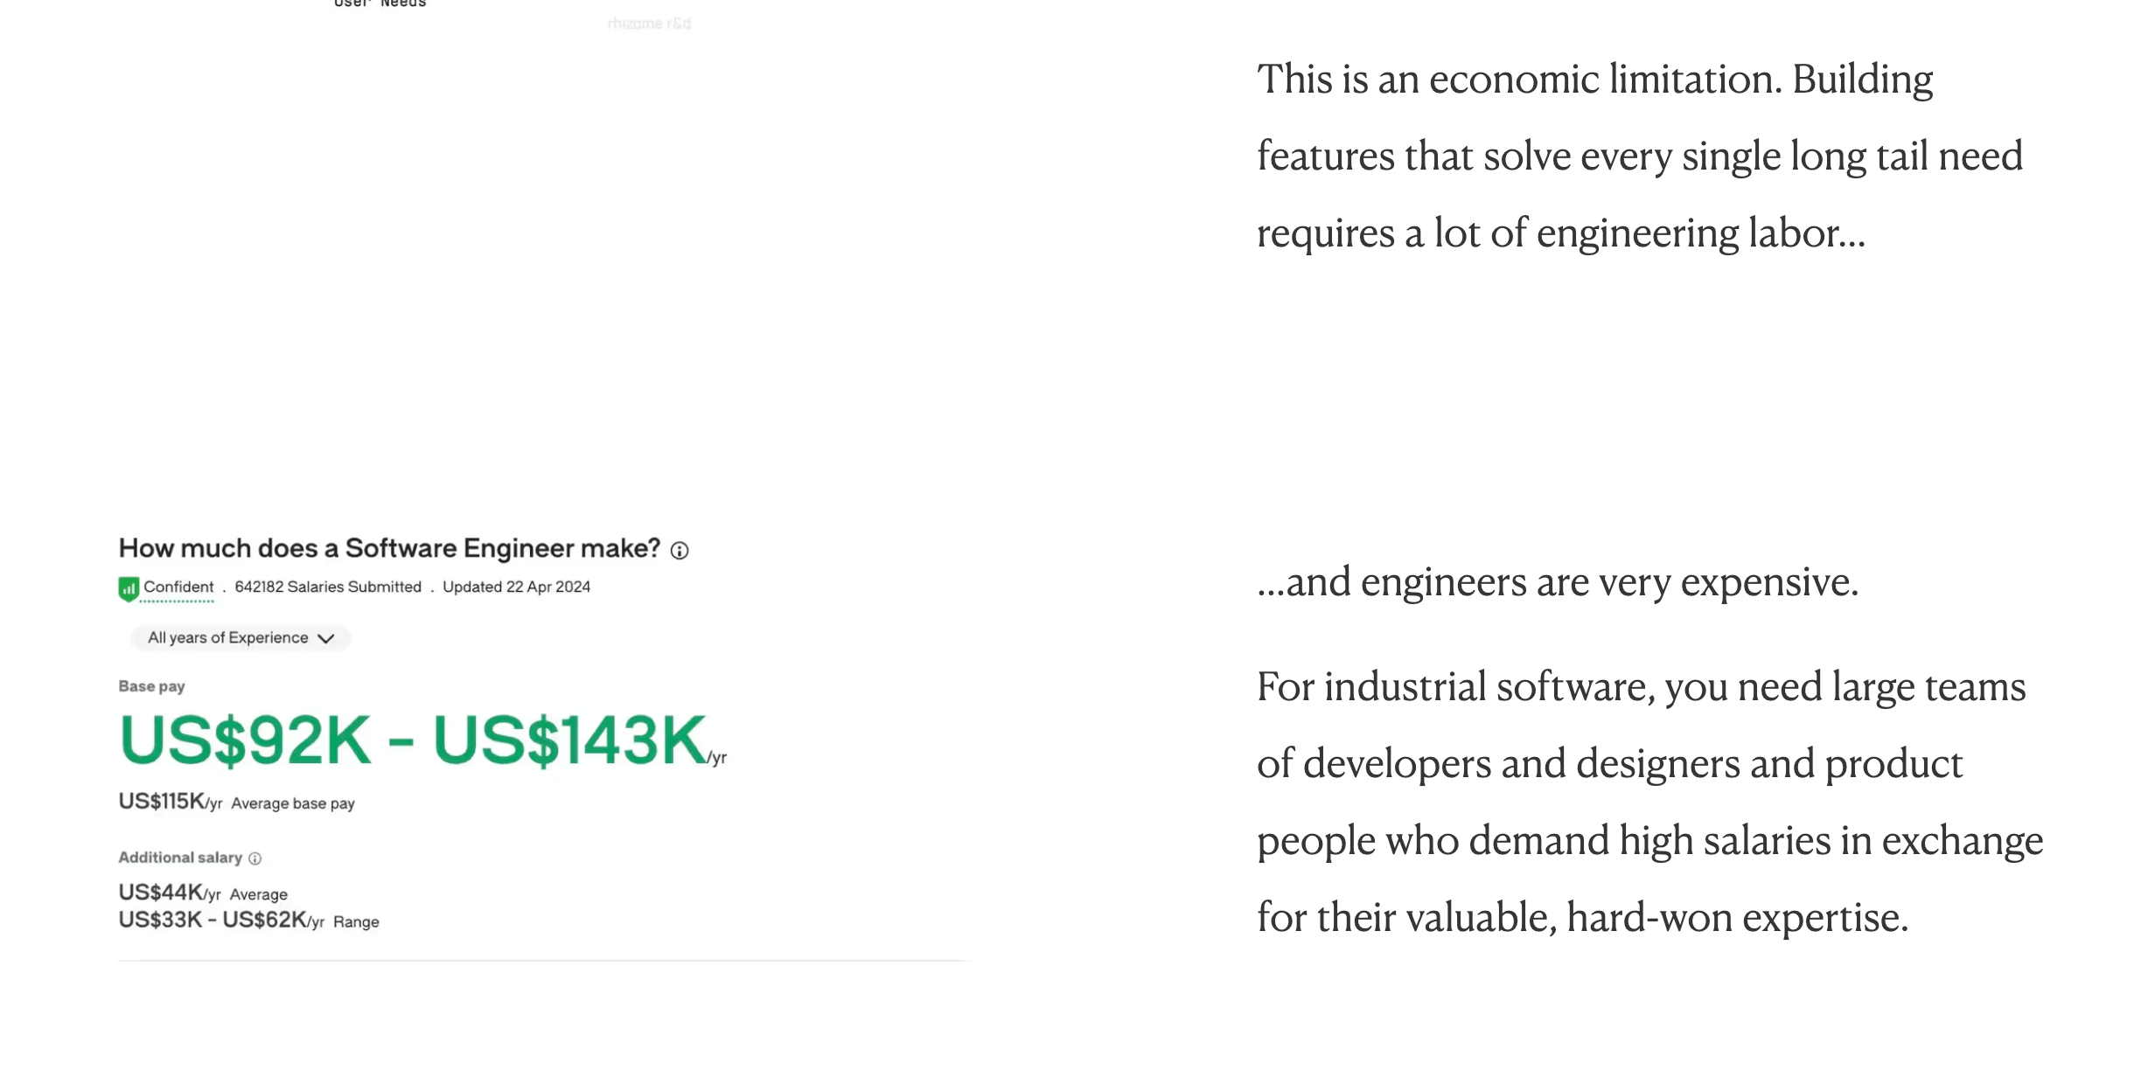Click the info icon beside Software Engineer heading
This screenshot has width=2134, height=1084.
680,550
